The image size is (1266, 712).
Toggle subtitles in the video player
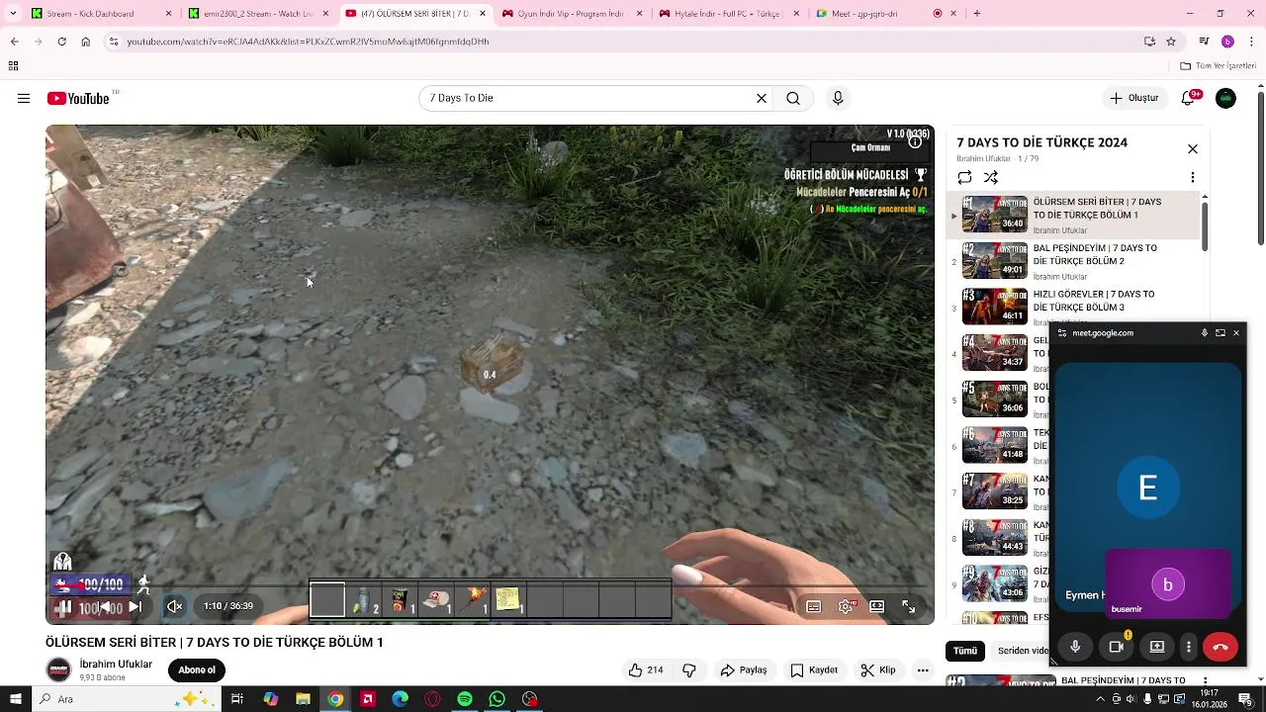coord(813,607)
